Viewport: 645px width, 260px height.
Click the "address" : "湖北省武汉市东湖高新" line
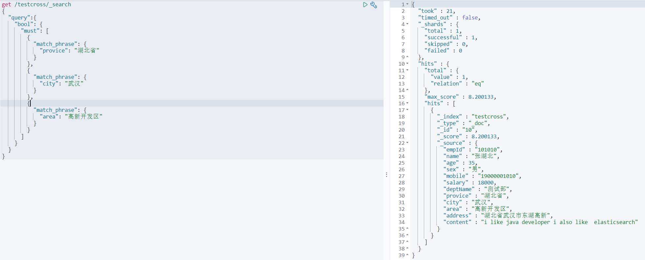tap(498, 215)
